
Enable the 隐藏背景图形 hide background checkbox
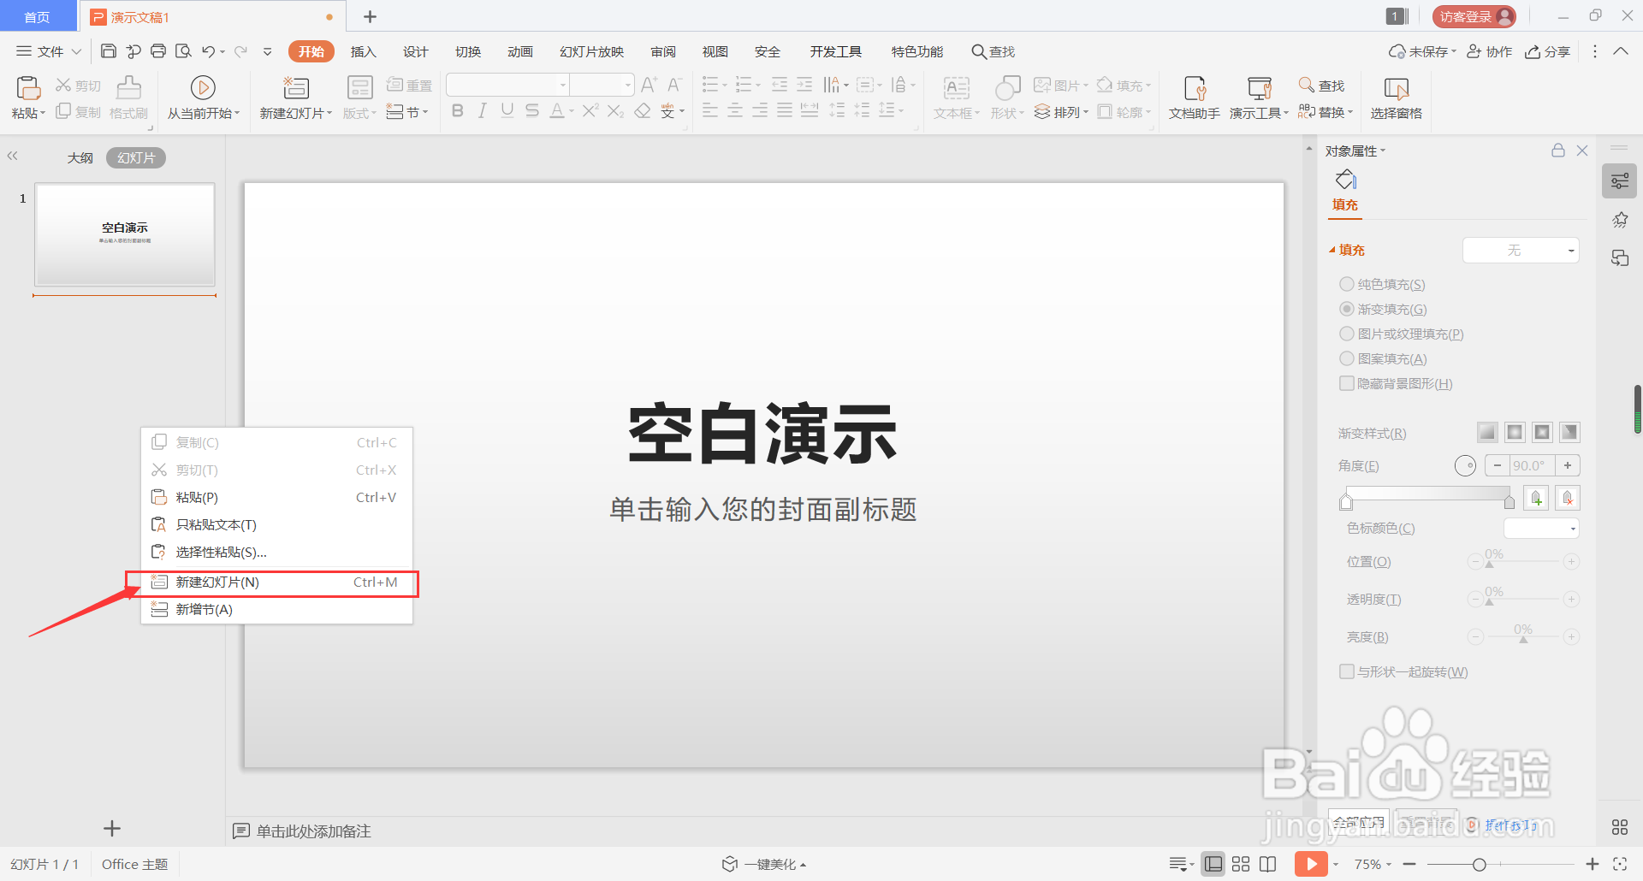coord(1346,383)
